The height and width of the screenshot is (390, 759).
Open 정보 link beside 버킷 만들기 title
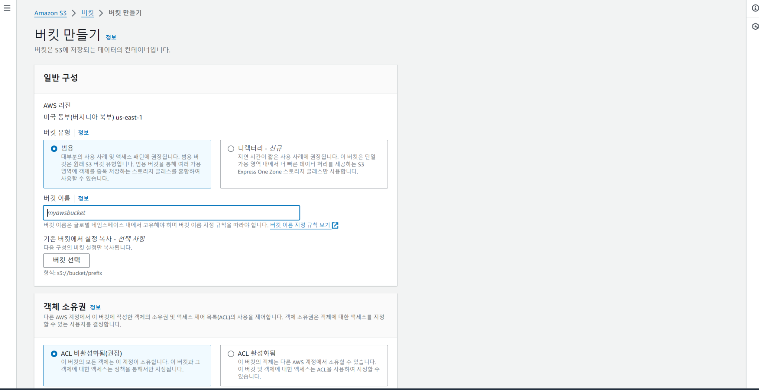pos(111,37)
